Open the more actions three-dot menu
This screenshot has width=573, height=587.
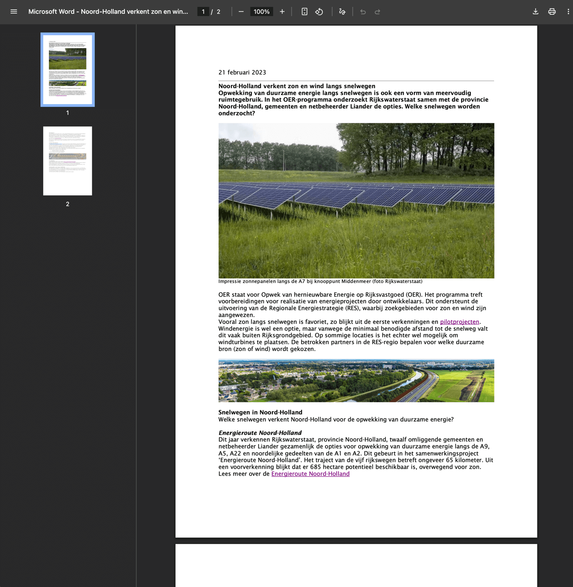[568, 12]
